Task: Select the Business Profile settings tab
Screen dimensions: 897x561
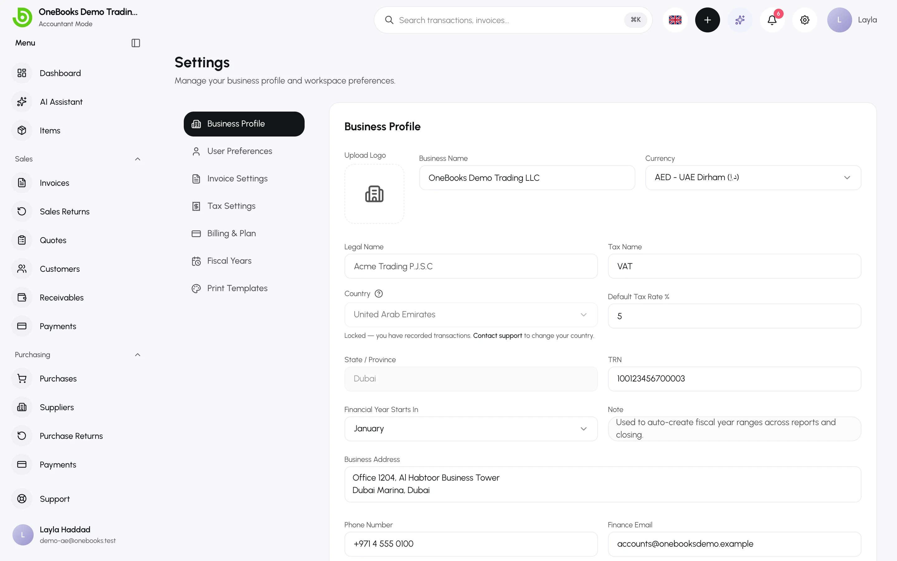Action: [x=244, y=124]
